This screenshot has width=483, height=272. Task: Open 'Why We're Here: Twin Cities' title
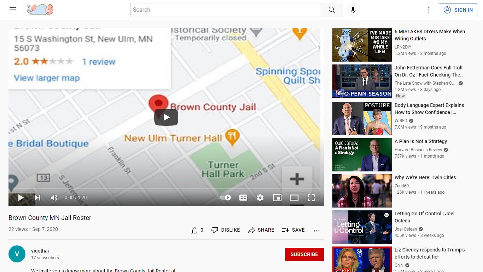tap(425, 177)
